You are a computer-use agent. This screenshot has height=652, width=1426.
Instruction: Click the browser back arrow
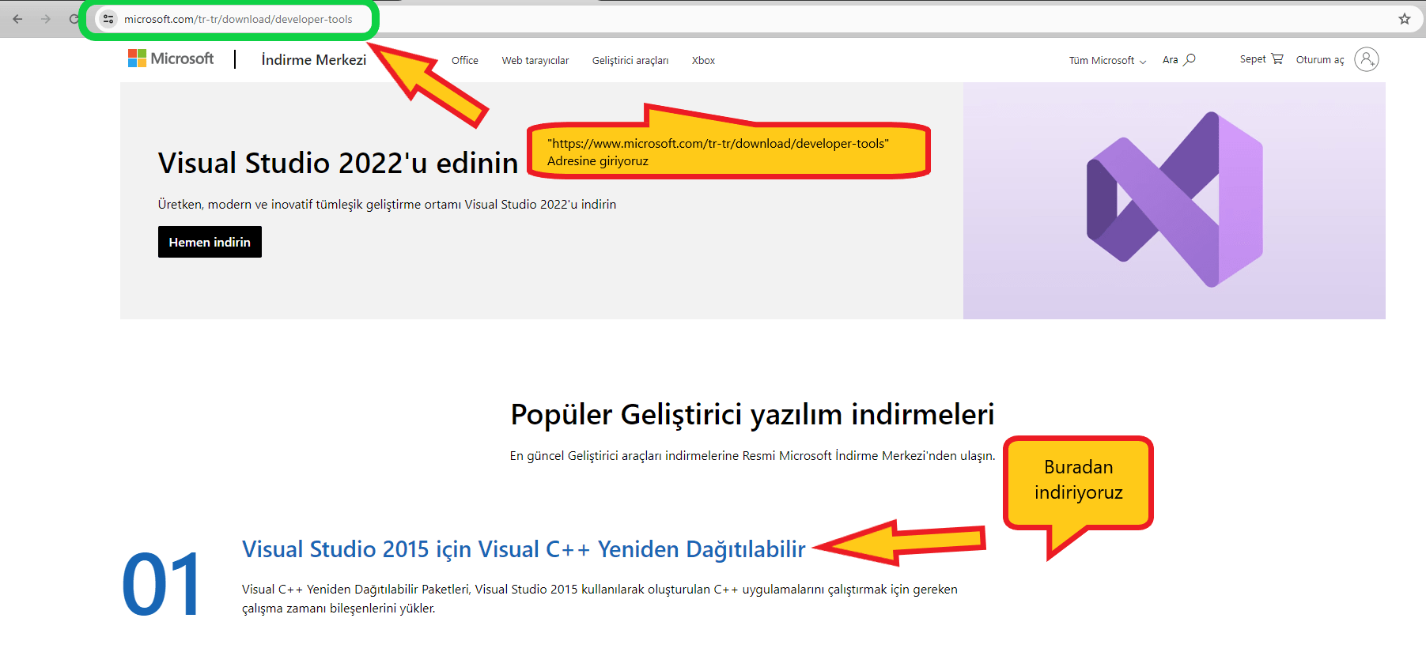tap(17, 19)
